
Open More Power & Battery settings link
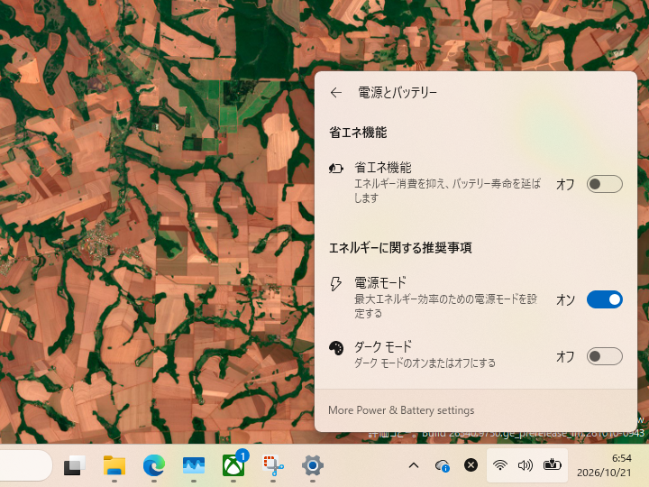point(401,410)
